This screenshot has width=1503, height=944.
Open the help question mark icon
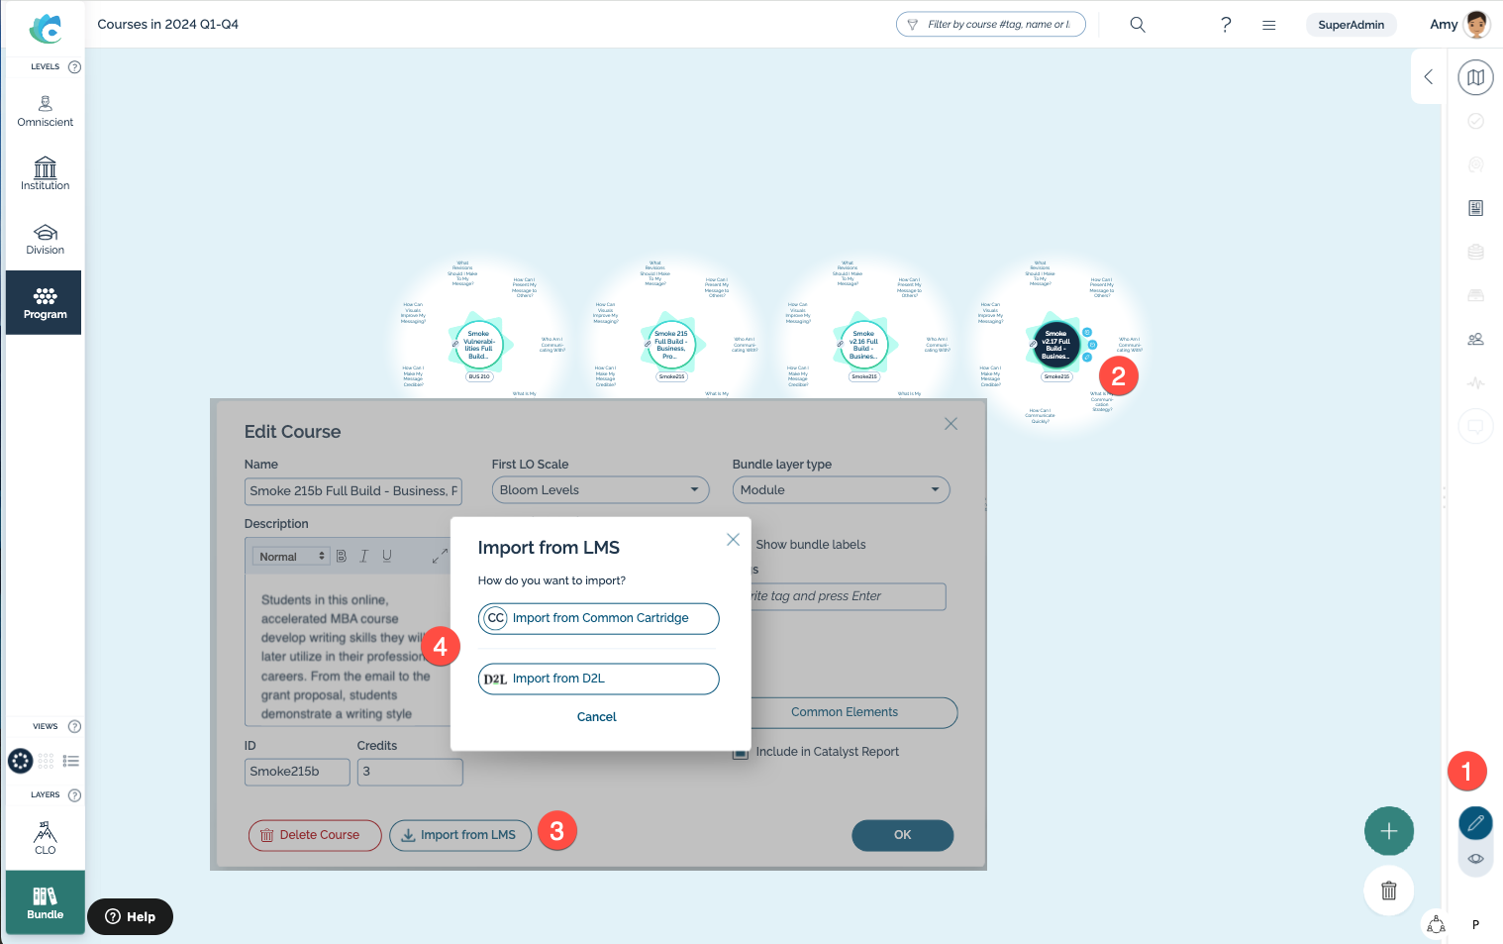[1226, 25]
